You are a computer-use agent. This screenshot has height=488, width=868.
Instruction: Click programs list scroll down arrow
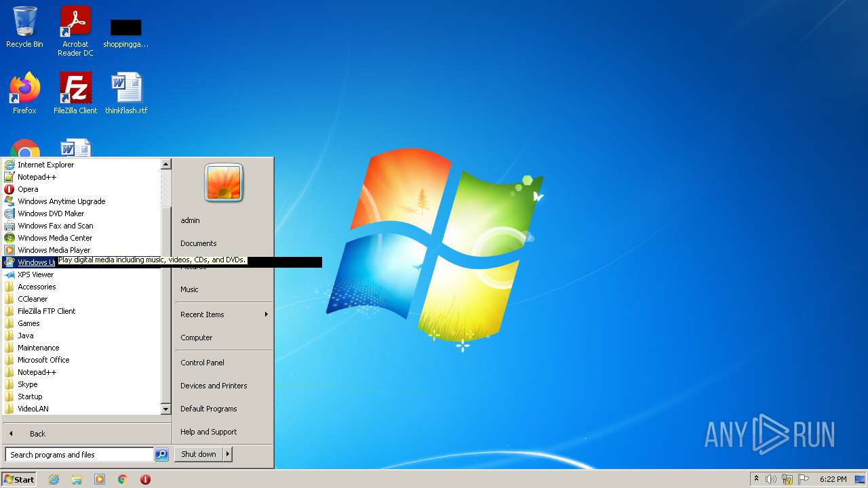click(x=165, y=409)
